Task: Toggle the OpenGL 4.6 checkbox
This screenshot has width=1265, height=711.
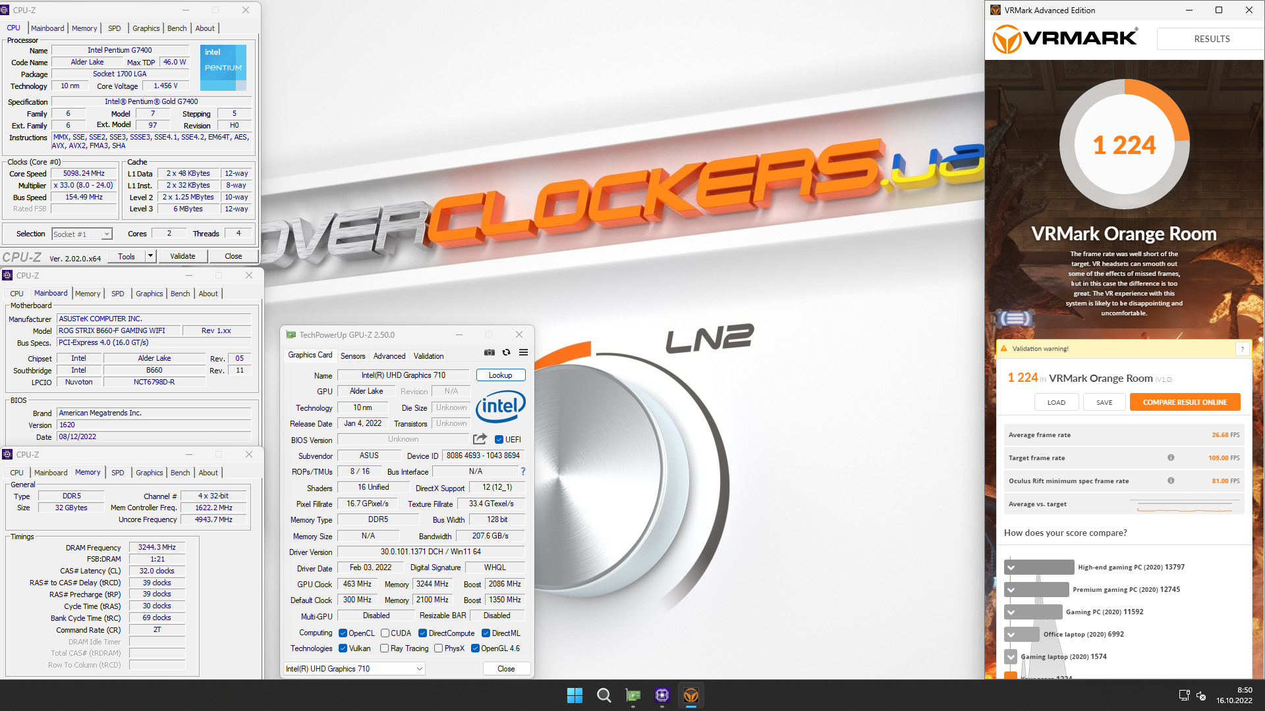Action: [475, 648]
